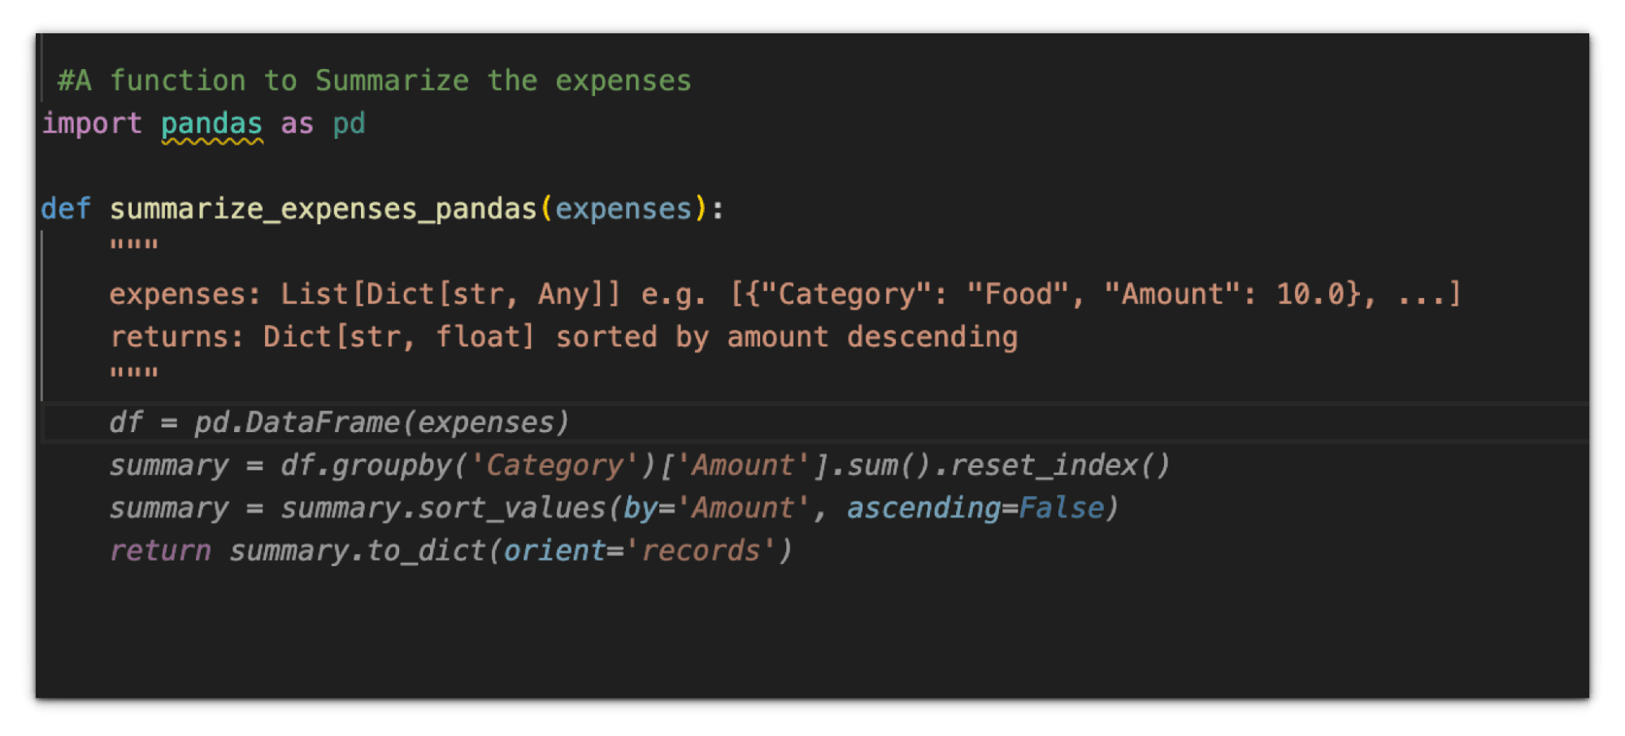The image size is (1625, 736).
Task: Click the "def" keyword
Action: pos(65,209)
